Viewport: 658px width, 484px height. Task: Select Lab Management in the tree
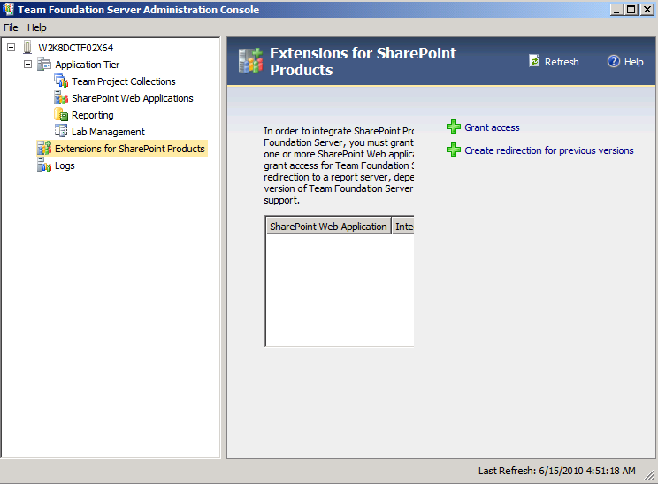pos(108,132)
